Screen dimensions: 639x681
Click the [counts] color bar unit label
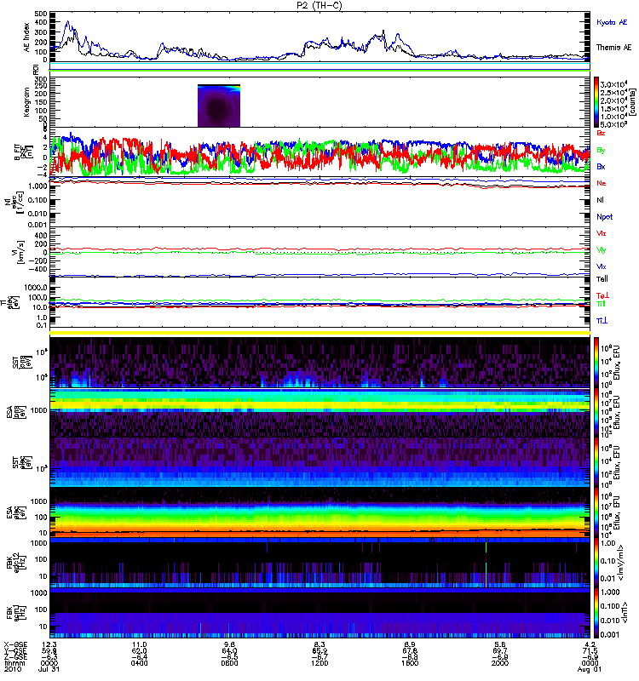631,102
